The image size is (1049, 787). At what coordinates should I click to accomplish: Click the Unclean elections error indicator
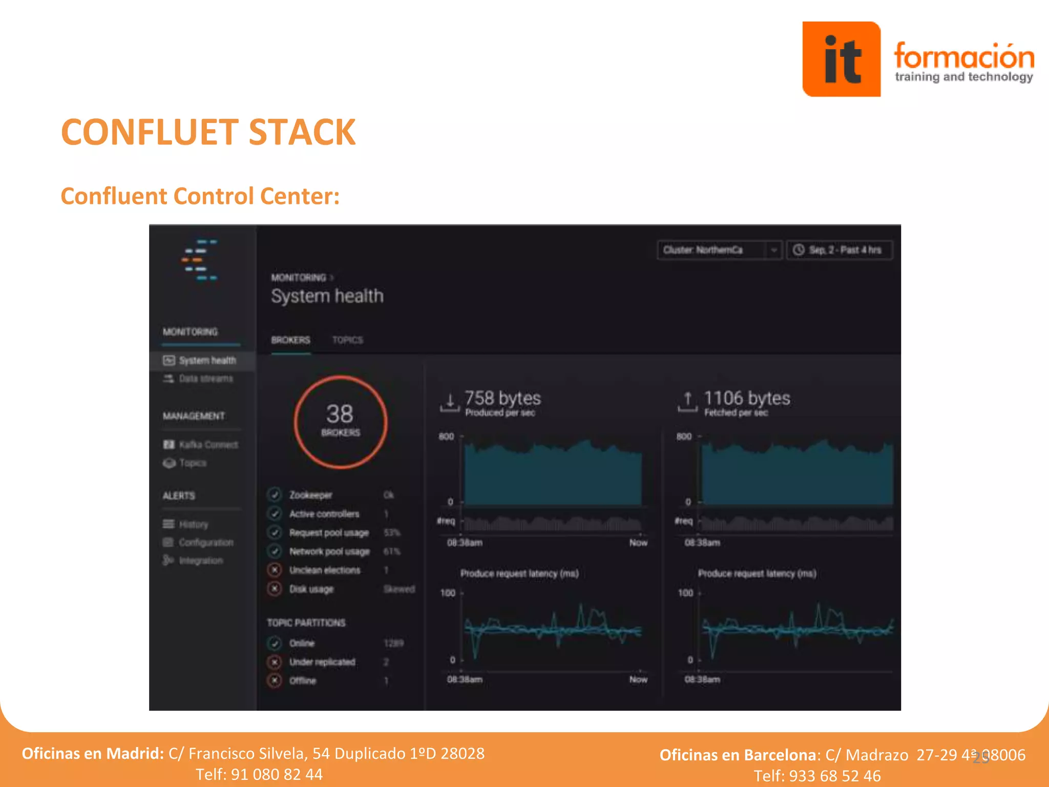point(275,570)
